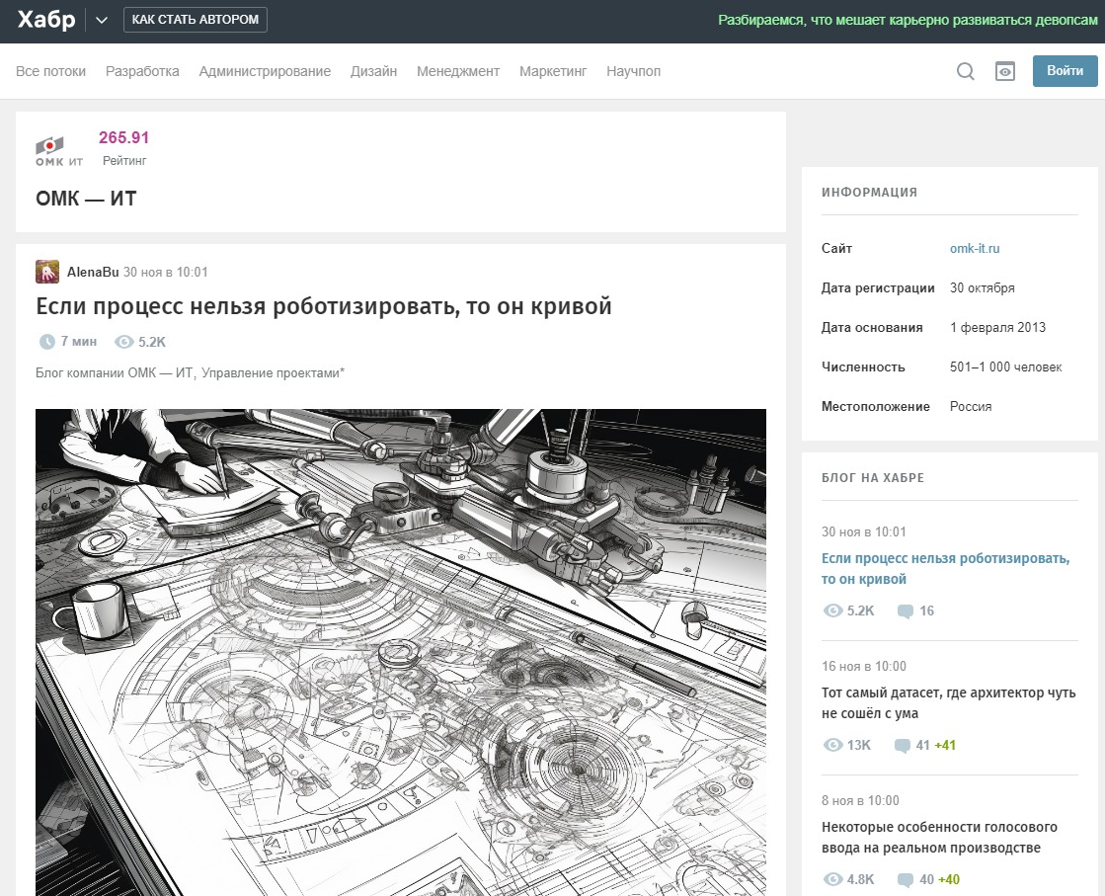Screen dimensions: 1105x896
Task: Open the Научпоп section
Action: point(634,71)
